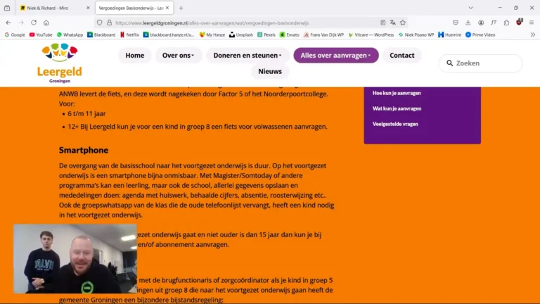This screenshot has width=540, height=304.
Task: Expand the Doneren en steunen dropdown
Action: point(247,56)
